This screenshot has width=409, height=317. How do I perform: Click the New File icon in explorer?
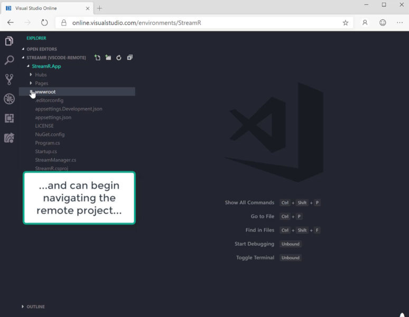click(x=97, y=58)
